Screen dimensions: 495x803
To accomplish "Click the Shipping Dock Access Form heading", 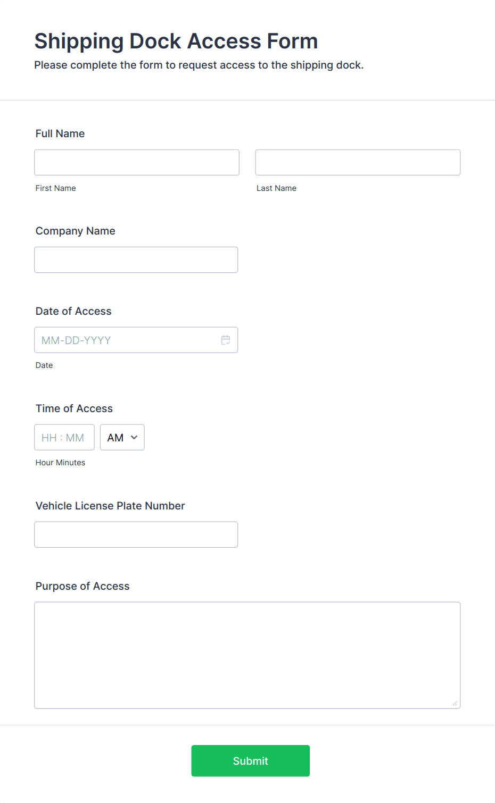I will 176,41.
